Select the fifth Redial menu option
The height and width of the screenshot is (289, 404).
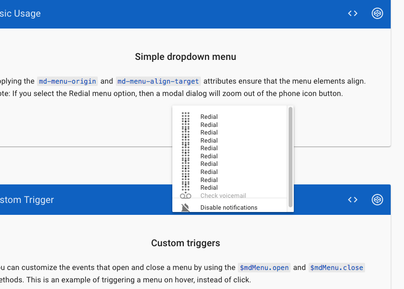tap(209, 148)
